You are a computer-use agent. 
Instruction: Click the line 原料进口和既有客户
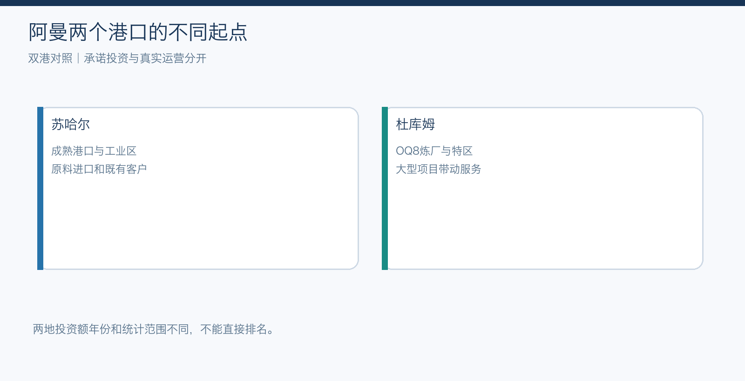point(99,169)
